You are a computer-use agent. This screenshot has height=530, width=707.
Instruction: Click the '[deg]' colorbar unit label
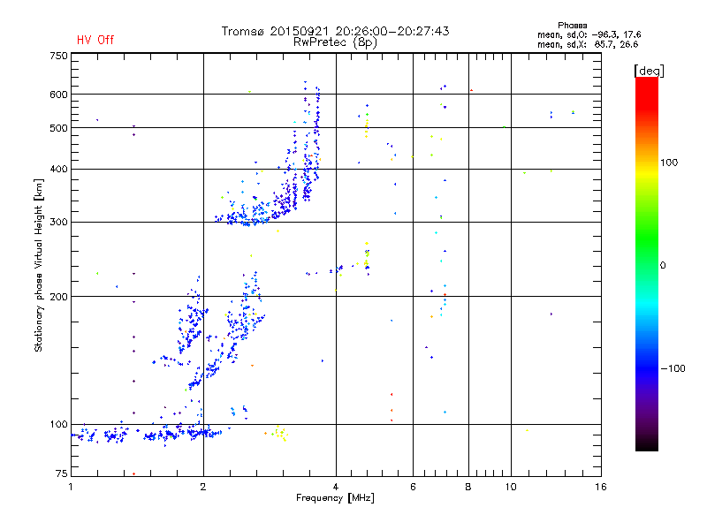click(649, 71)
